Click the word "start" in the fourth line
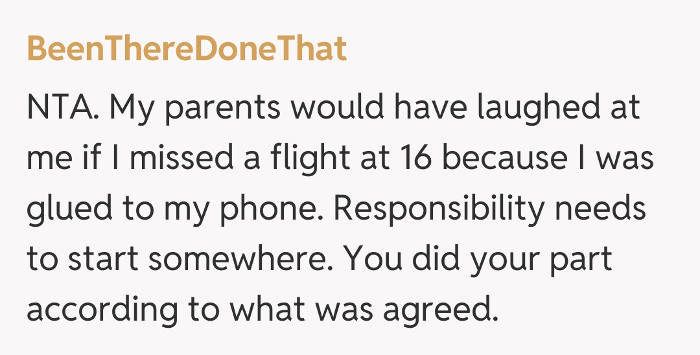The image size is (700, 355). (102, 260)
